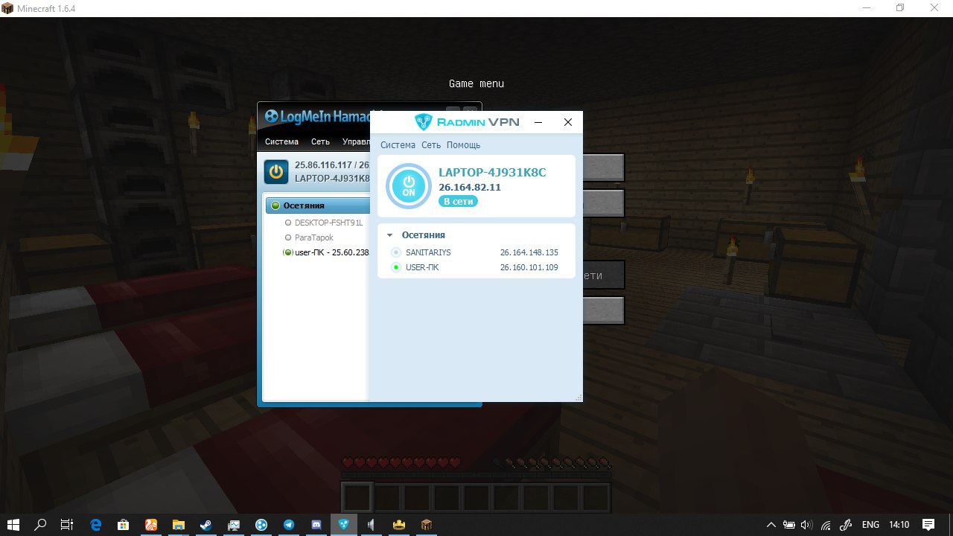953x536 pixels.
Task: Select ParaTapok peer in Hamachi
Action: (313, 237)
